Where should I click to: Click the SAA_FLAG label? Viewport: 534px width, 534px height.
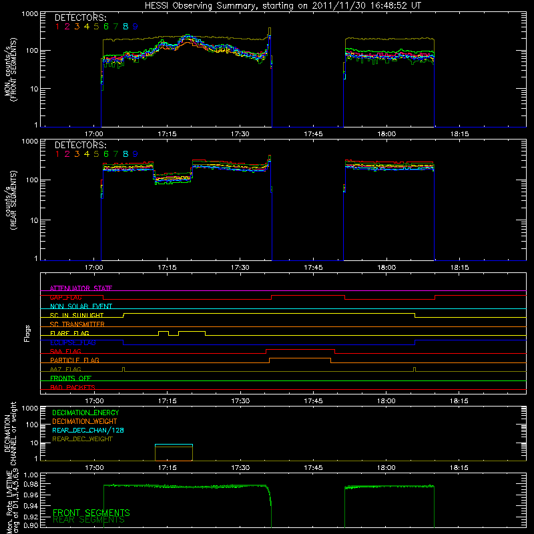[65, 351]
